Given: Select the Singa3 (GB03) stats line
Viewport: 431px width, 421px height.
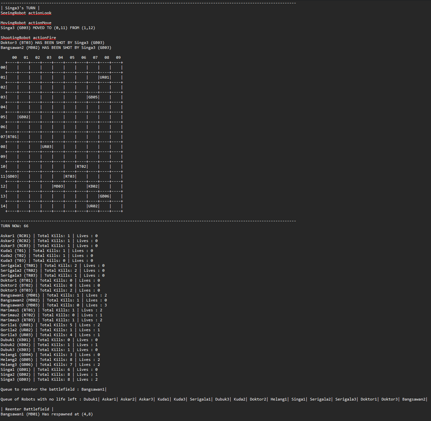Looking at the screenshot, I should [49, 379].
